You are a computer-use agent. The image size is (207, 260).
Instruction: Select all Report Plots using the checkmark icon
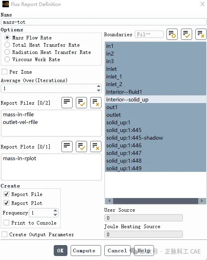point(81,147)
